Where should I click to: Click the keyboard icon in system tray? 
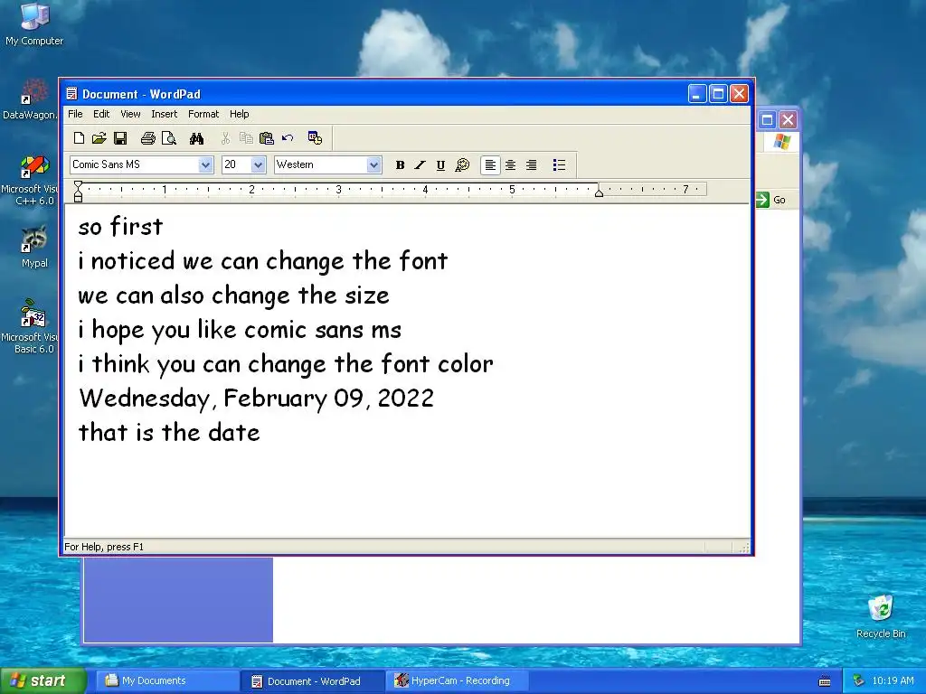pos(825,681)
